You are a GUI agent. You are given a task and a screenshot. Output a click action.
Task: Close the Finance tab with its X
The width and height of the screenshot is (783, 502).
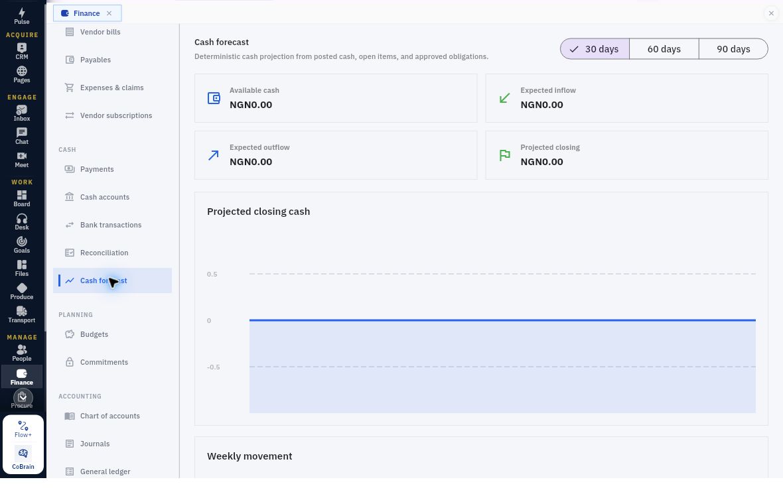point(109,13)
